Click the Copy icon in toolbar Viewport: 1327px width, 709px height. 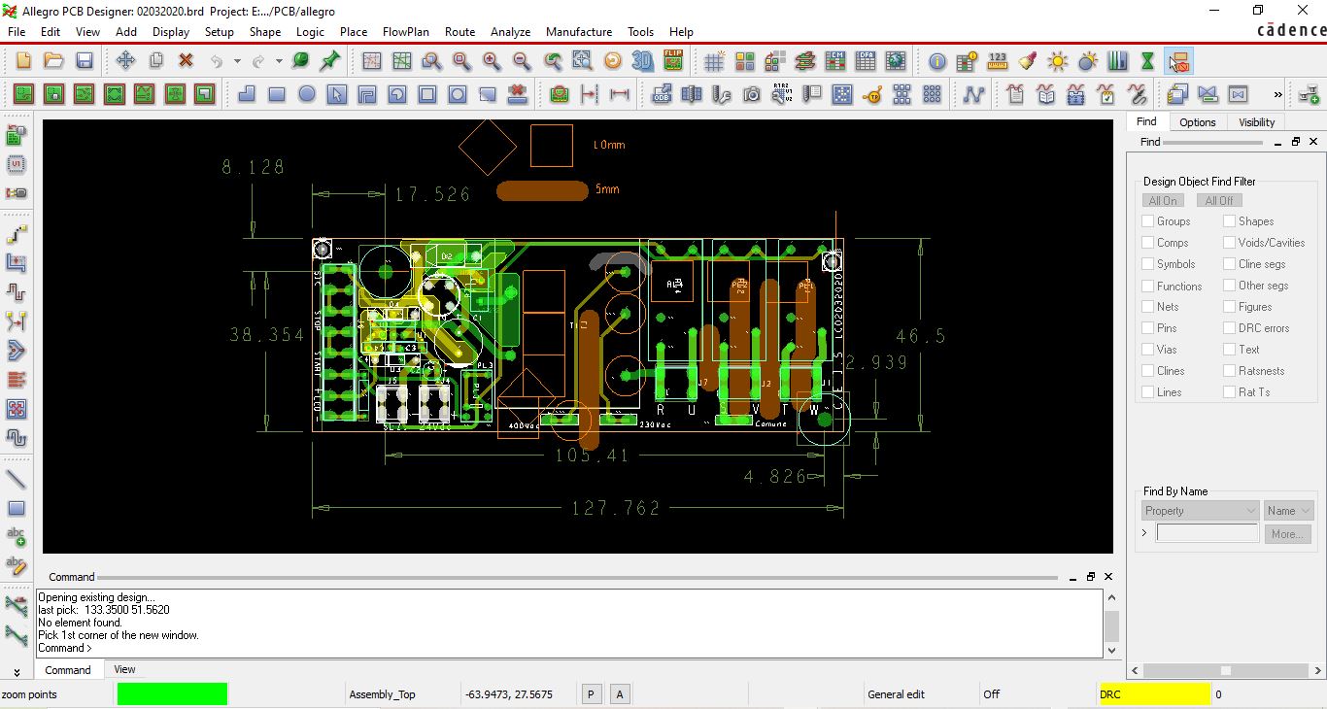(155, 61)
